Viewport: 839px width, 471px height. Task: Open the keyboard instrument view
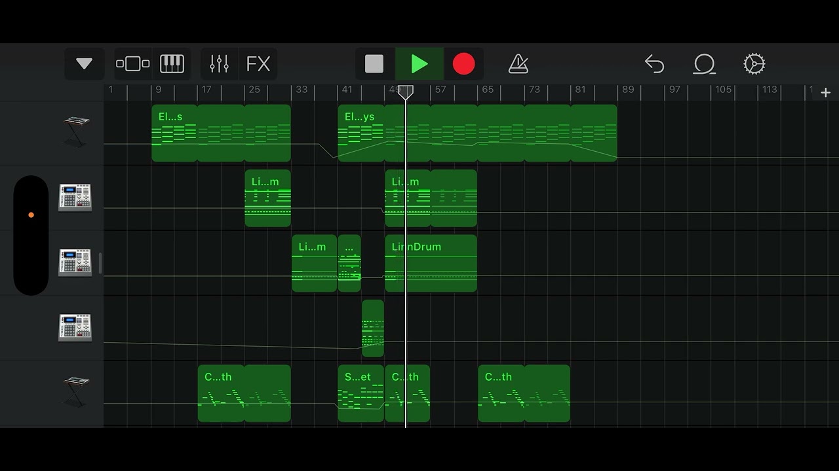point(172,64)
